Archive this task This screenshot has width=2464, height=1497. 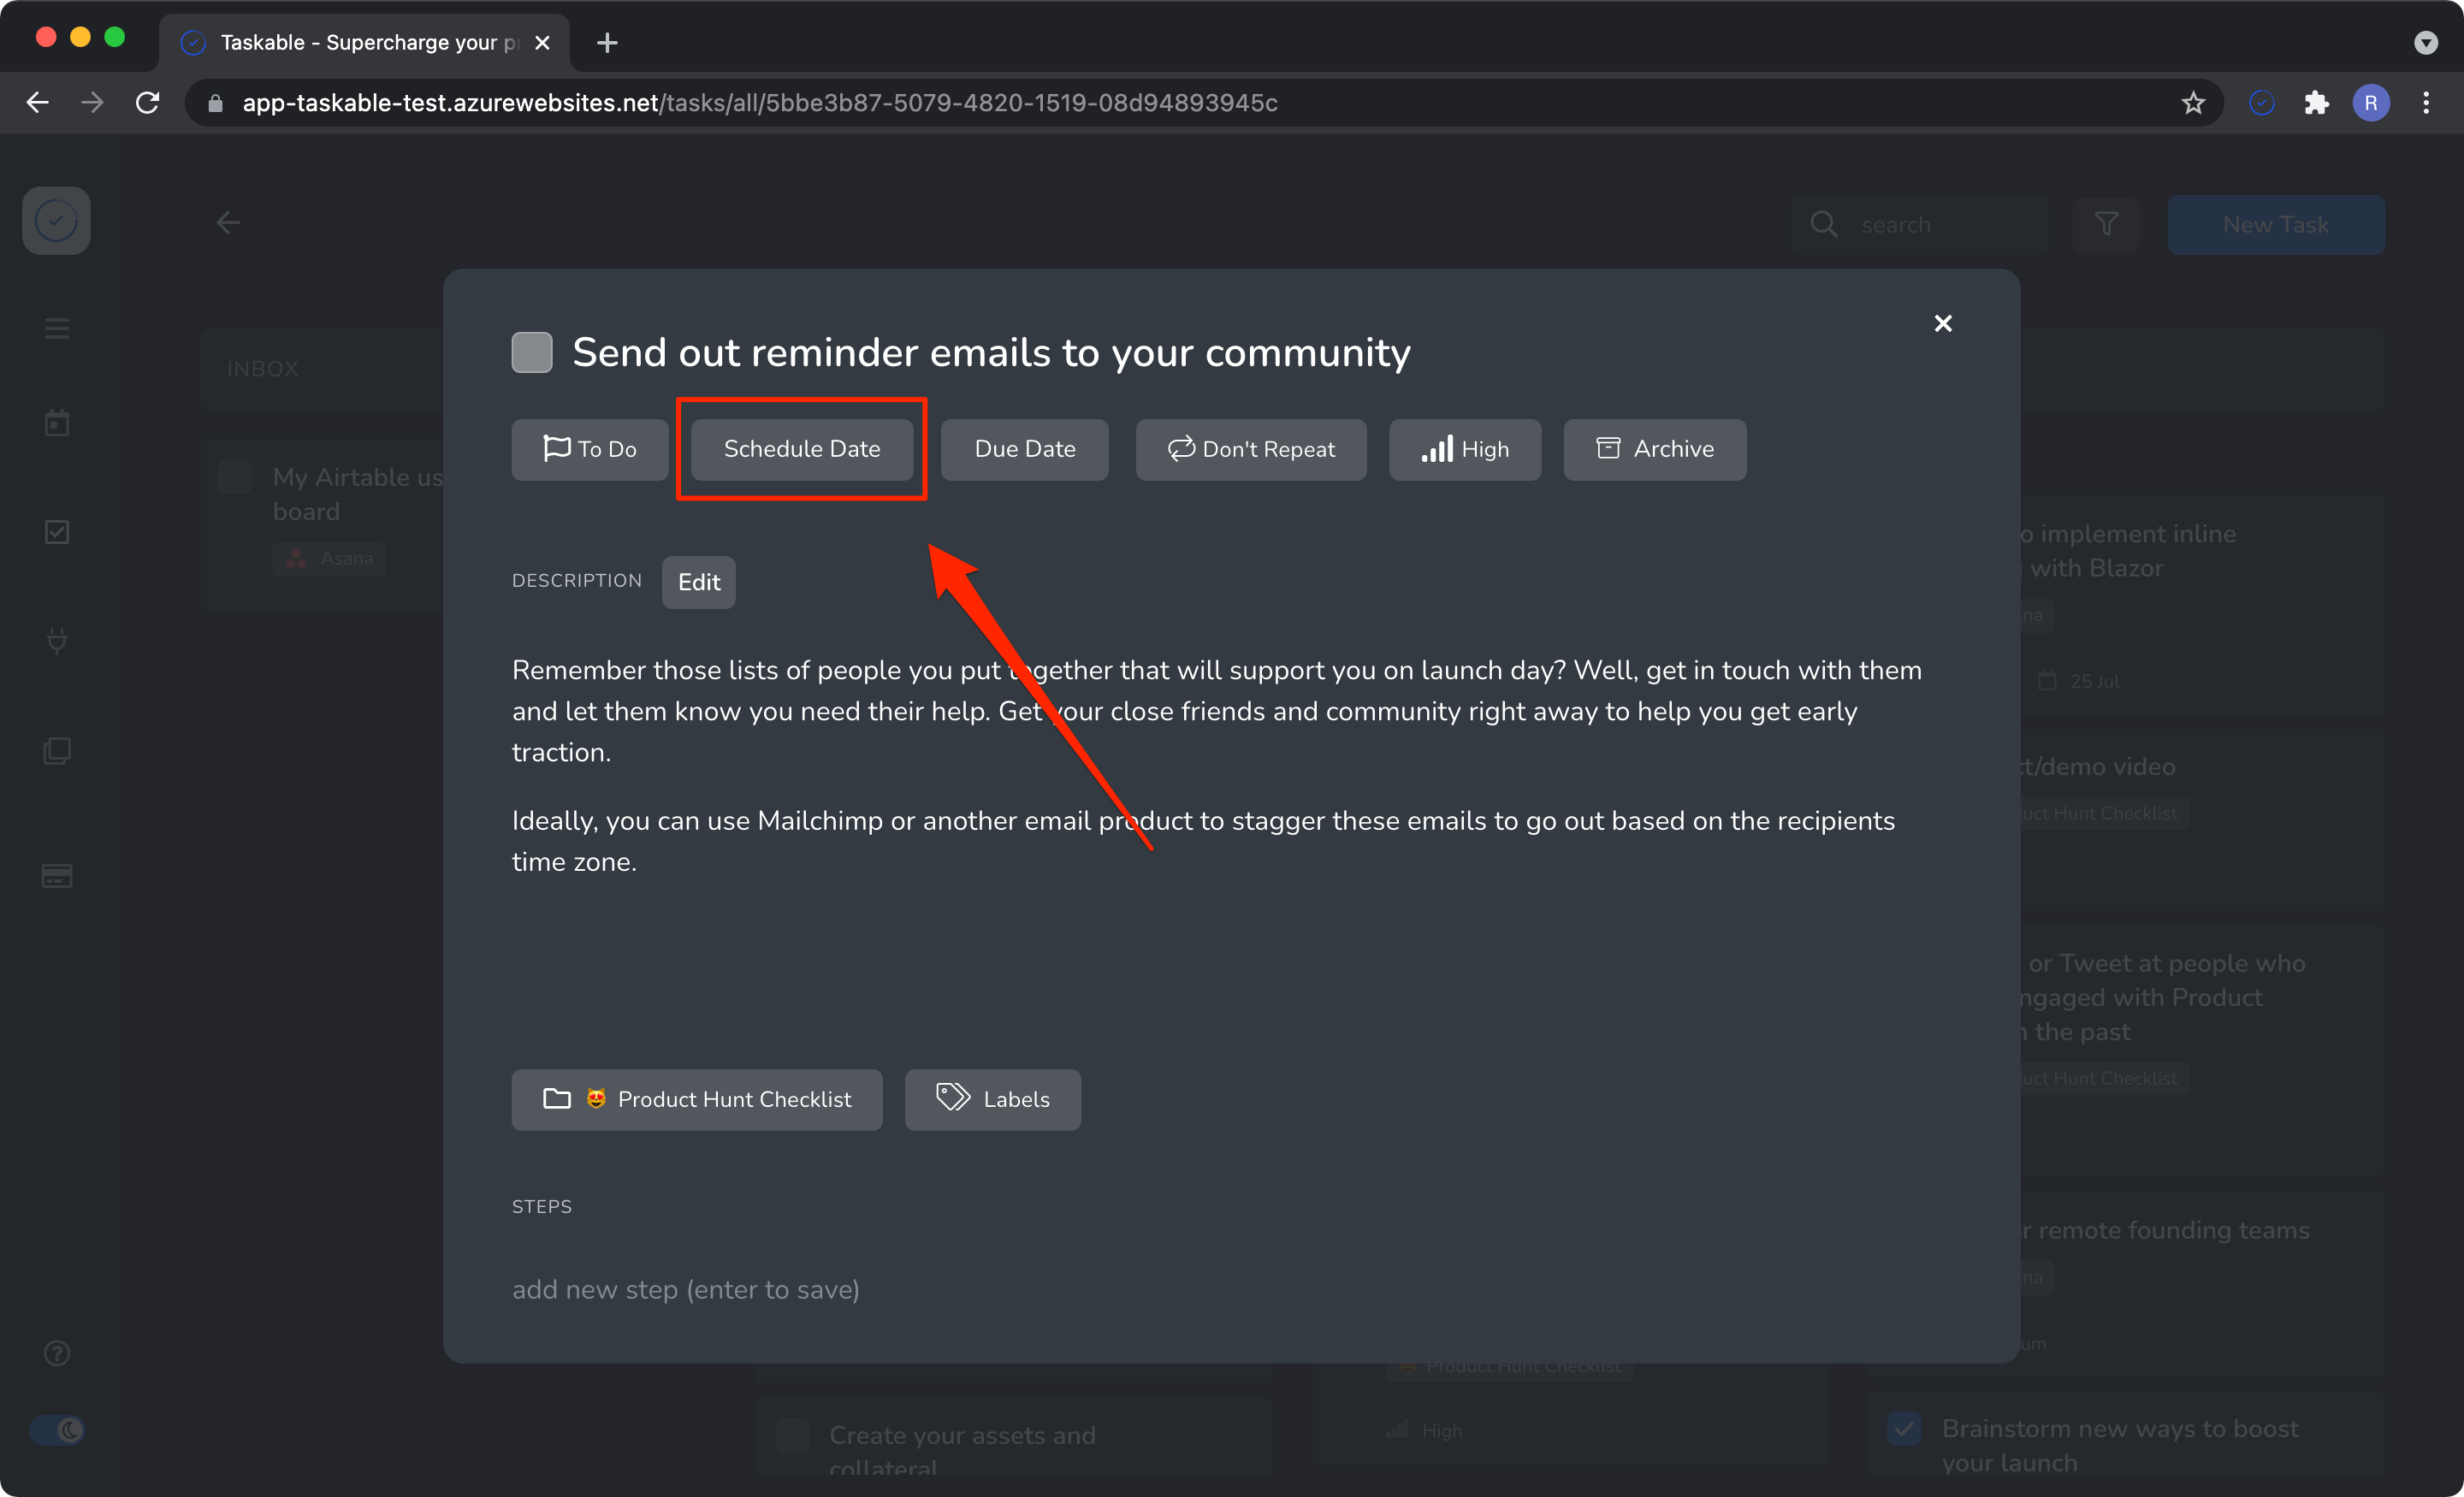[1654, 449]
